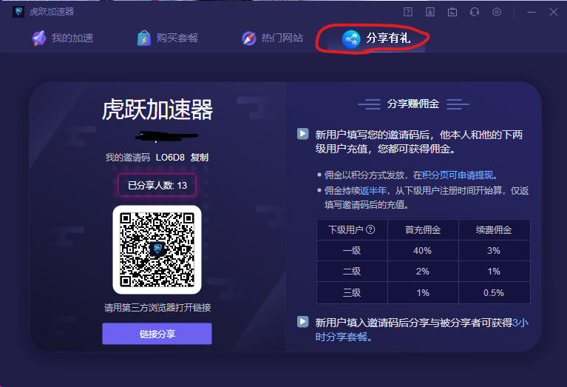This screenshot has width=567, height=387.
Task: Close the 虎跃加速器 window
Action: click(x=554, y=13)
